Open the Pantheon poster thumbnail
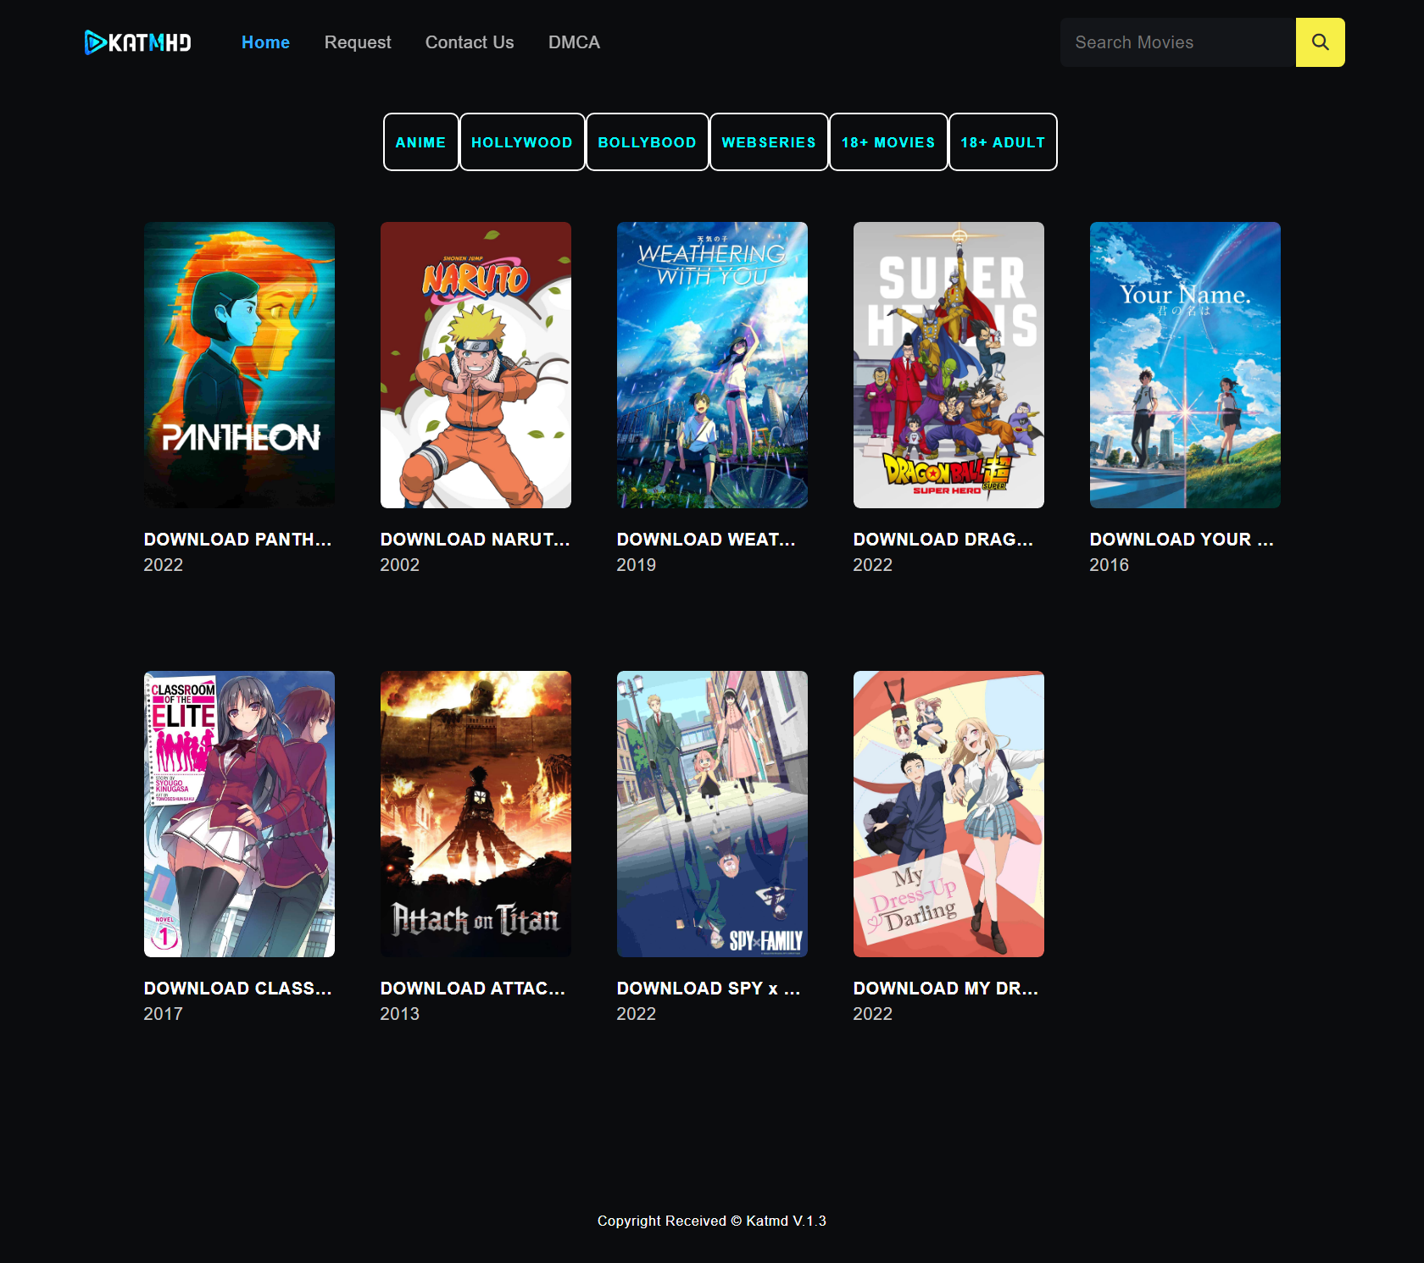The image size is (1424, 1263). click(239, 365)
